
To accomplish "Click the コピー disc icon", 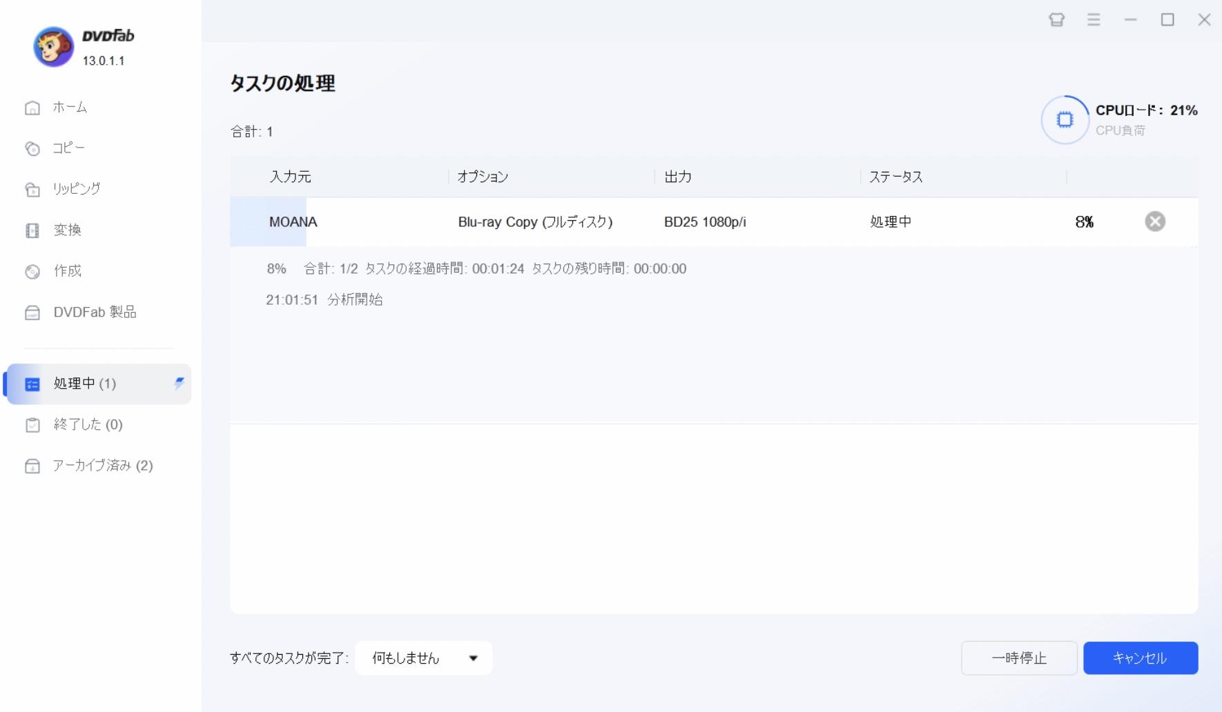I will coord(32,148).
